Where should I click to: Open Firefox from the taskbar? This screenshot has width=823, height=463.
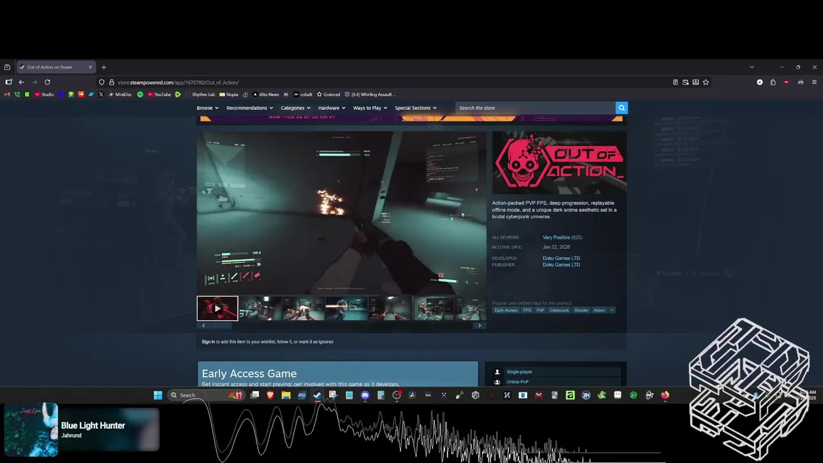(x=665, y=395)
